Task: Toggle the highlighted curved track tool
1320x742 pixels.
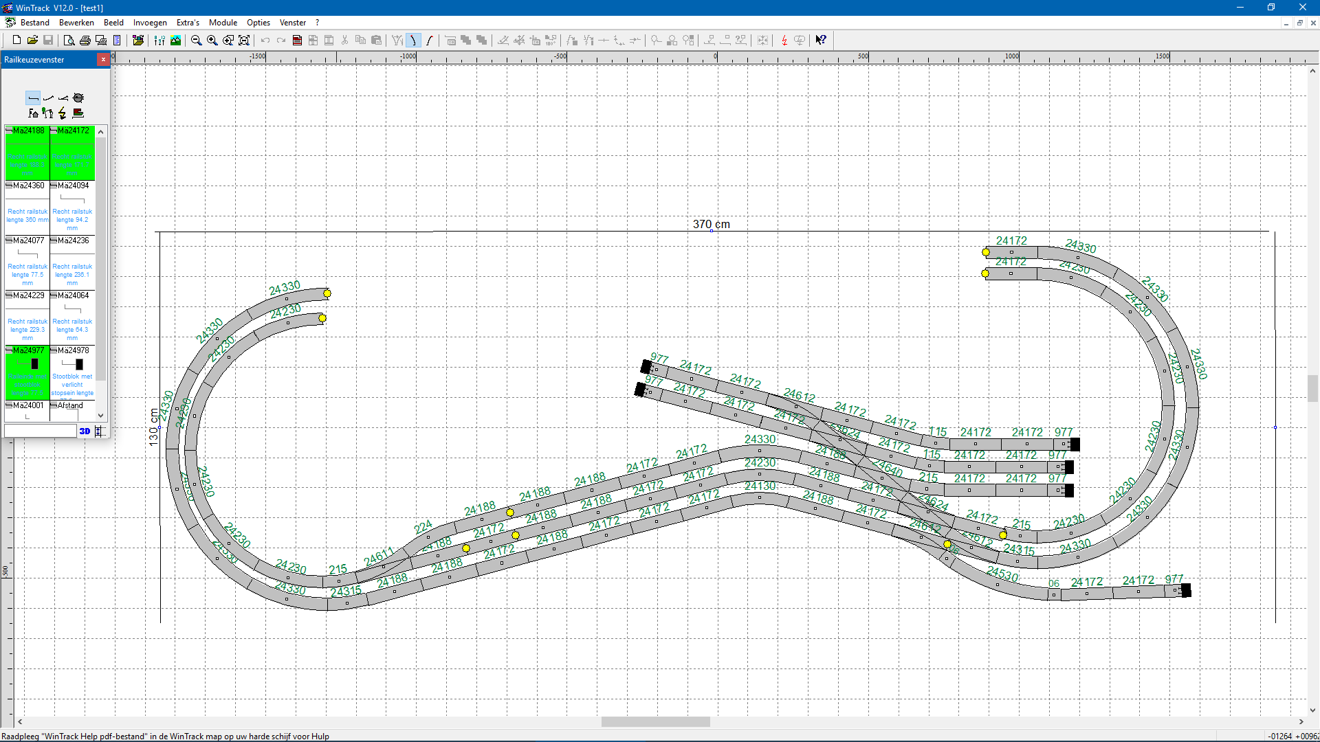Action: tap(413, 41)
